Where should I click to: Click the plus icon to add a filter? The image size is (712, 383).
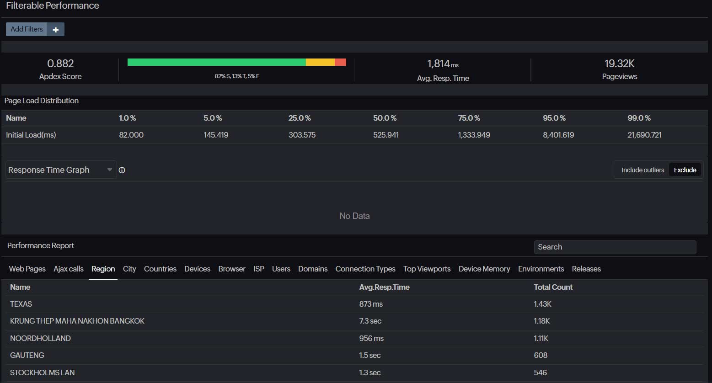[56, 29]
